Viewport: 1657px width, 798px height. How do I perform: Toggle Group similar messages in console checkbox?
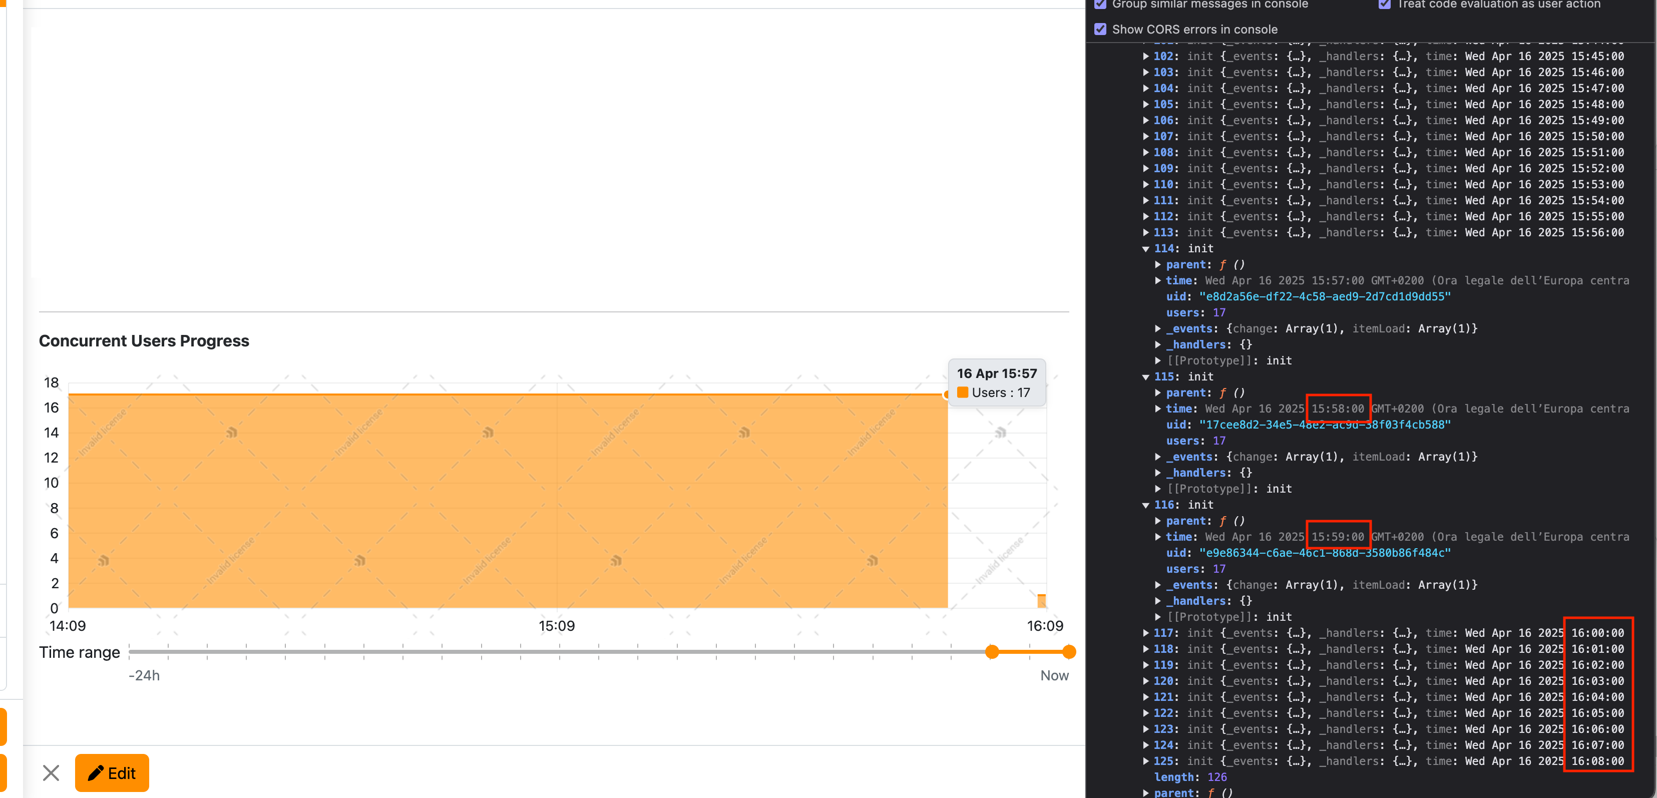[1100, 4]
